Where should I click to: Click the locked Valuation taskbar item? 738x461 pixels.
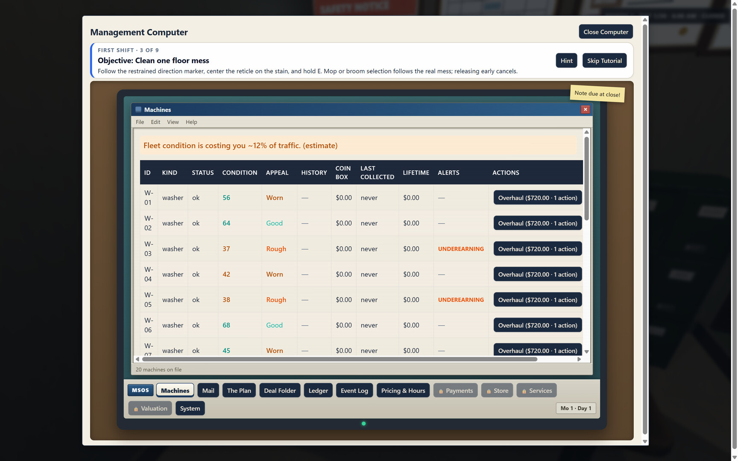(150, 408)
